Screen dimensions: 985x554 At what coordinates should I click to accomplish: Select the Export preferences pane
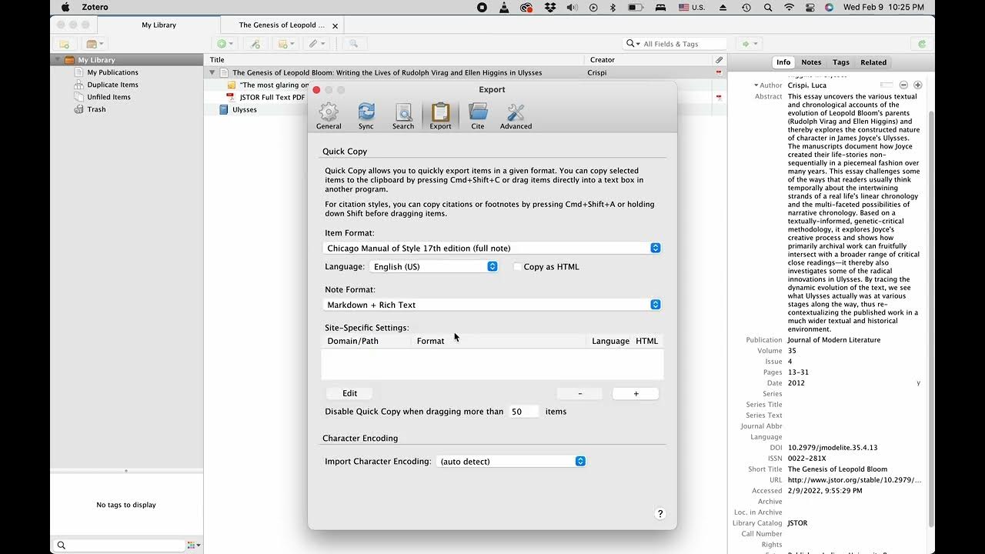pos(440,115)
